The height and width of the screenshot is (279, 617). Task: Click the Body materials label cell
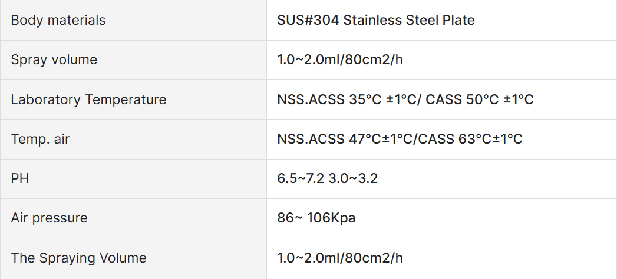point(133,20)
